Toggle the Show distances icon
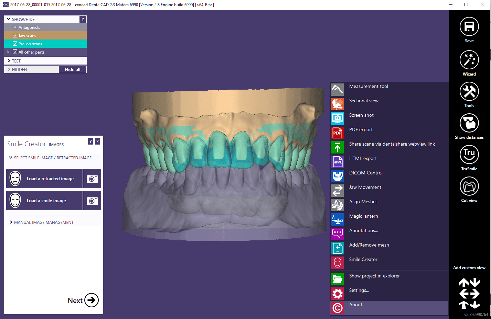 tap(469, 123)
